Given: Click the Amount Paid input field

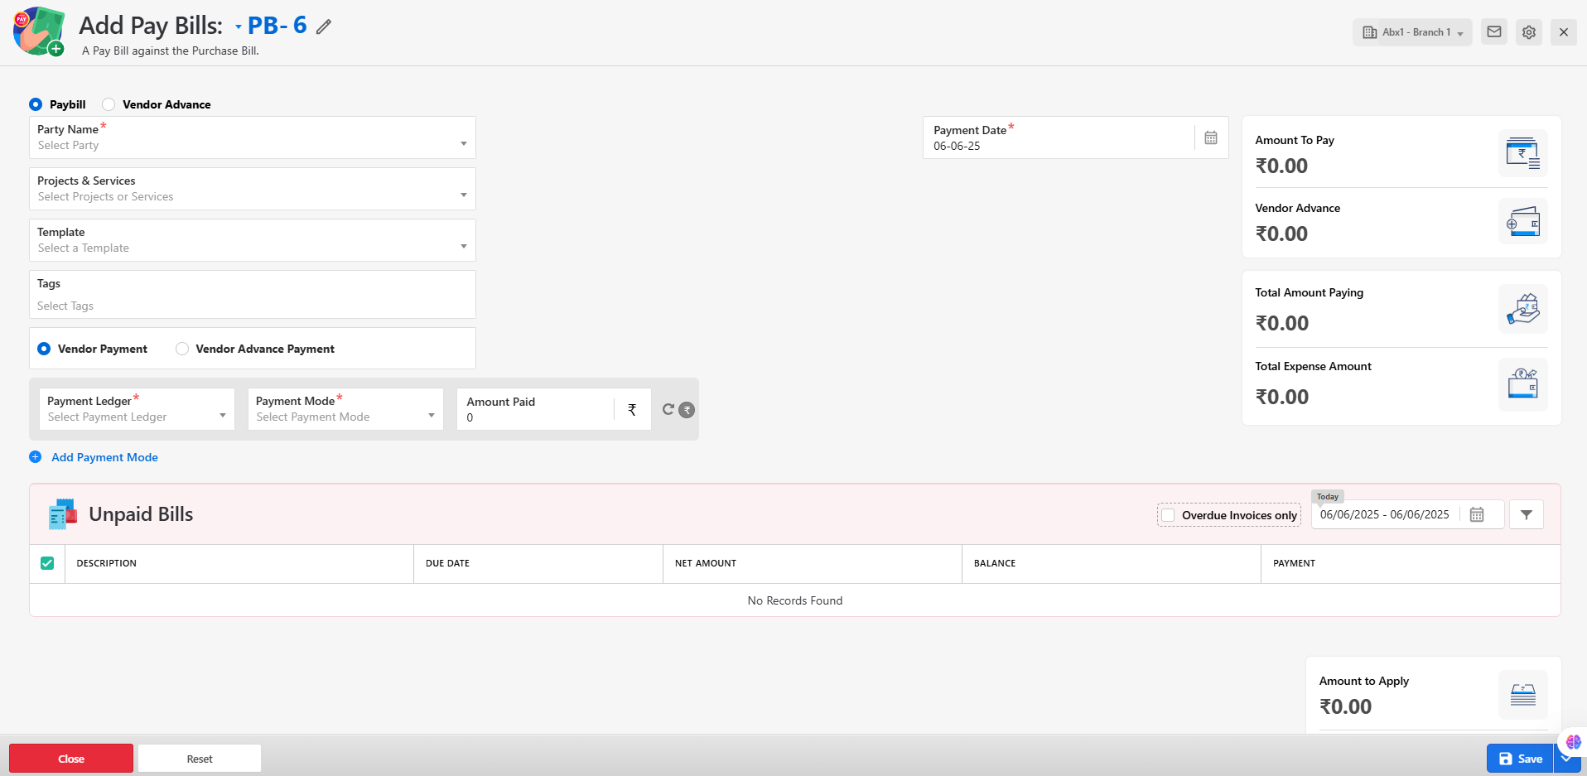Looking at the screenshot, I should click(x=535, y=417).
